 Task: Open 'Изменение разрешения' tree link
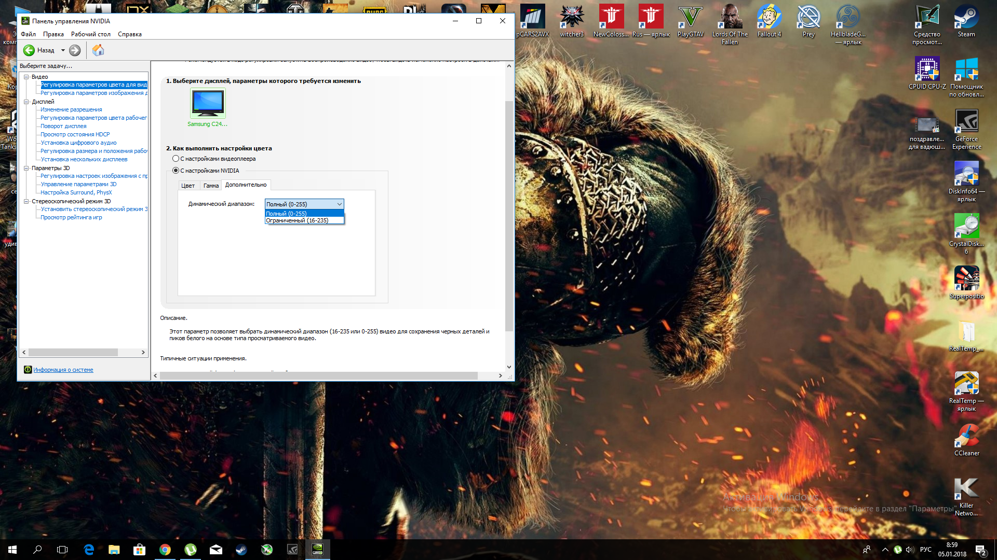coord(71,109)
